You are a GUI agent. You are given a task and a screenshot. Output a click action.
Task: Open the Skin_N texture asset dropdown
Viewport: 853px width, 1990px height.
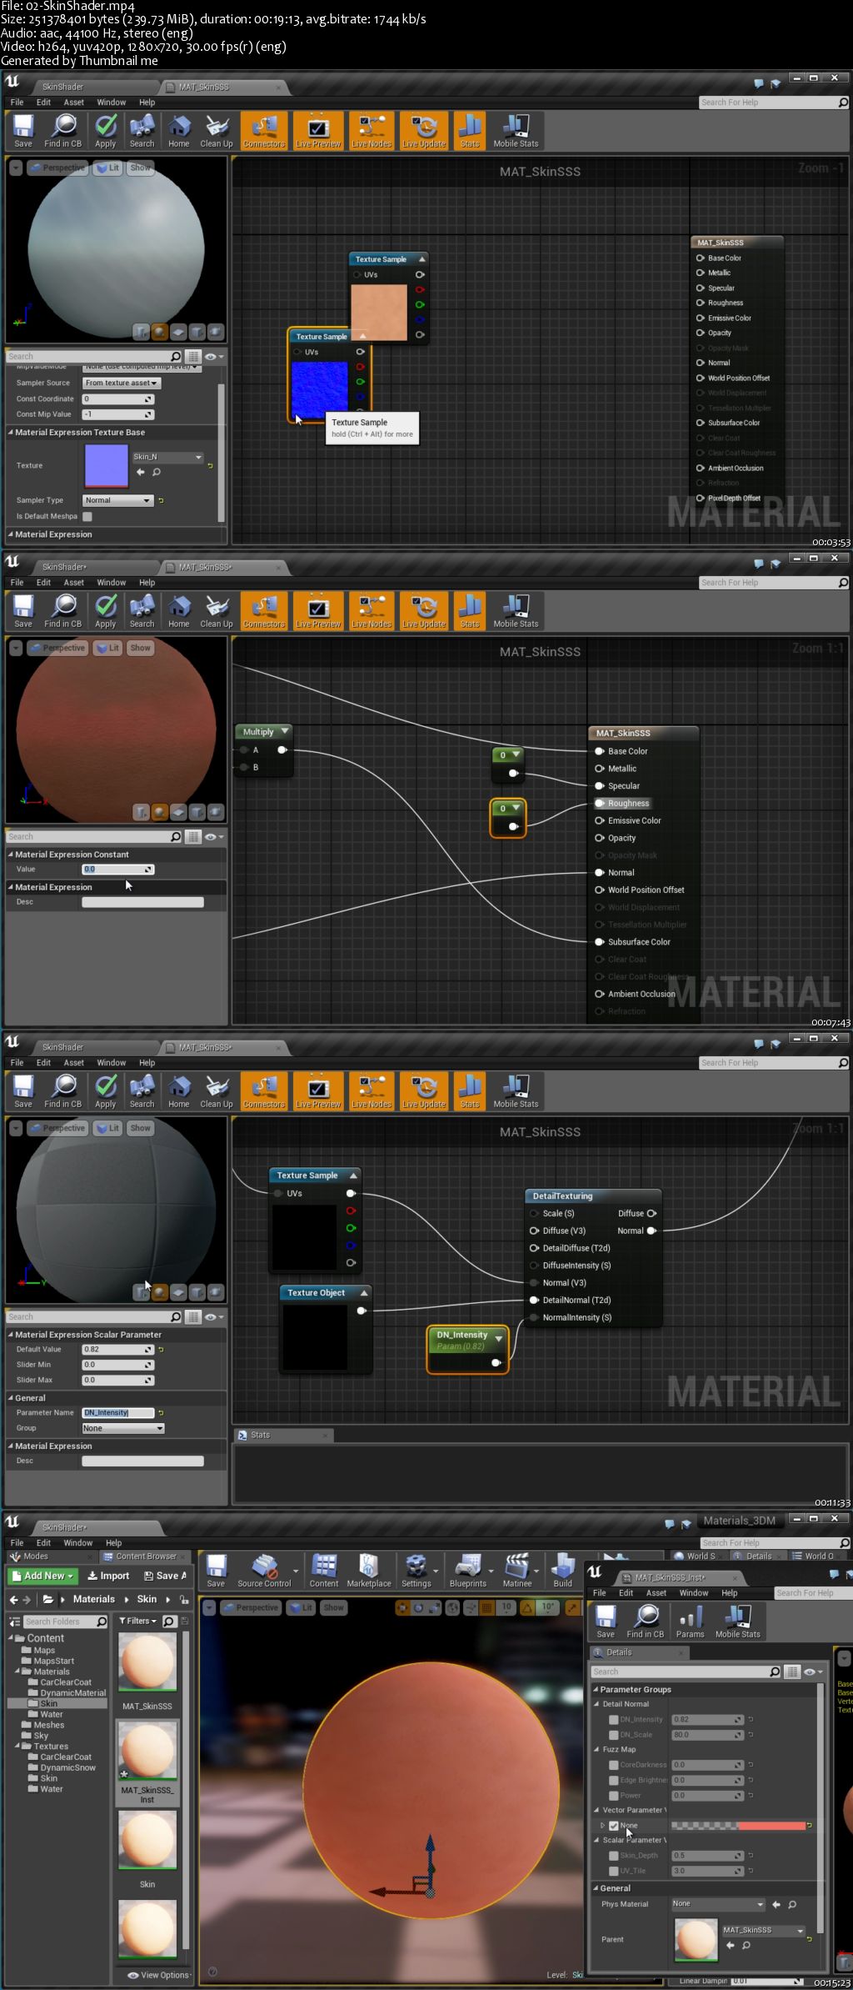coord(168,457)
